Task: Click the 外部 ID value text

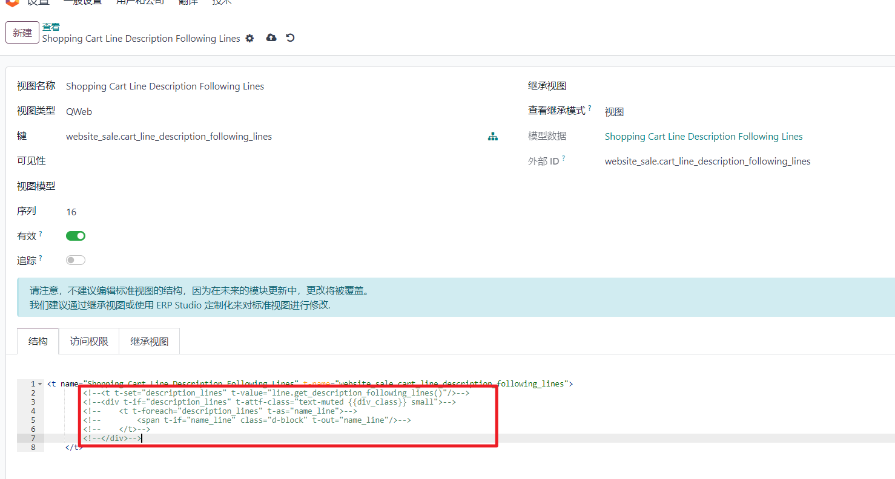Action: click(707, 161)
